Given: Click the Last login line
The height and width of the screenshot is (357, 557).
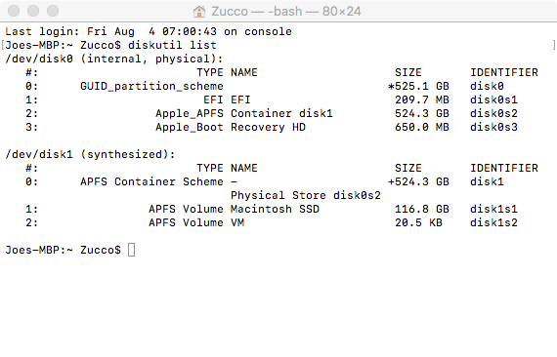Looking at the screenshot, I should click(149, 31).
